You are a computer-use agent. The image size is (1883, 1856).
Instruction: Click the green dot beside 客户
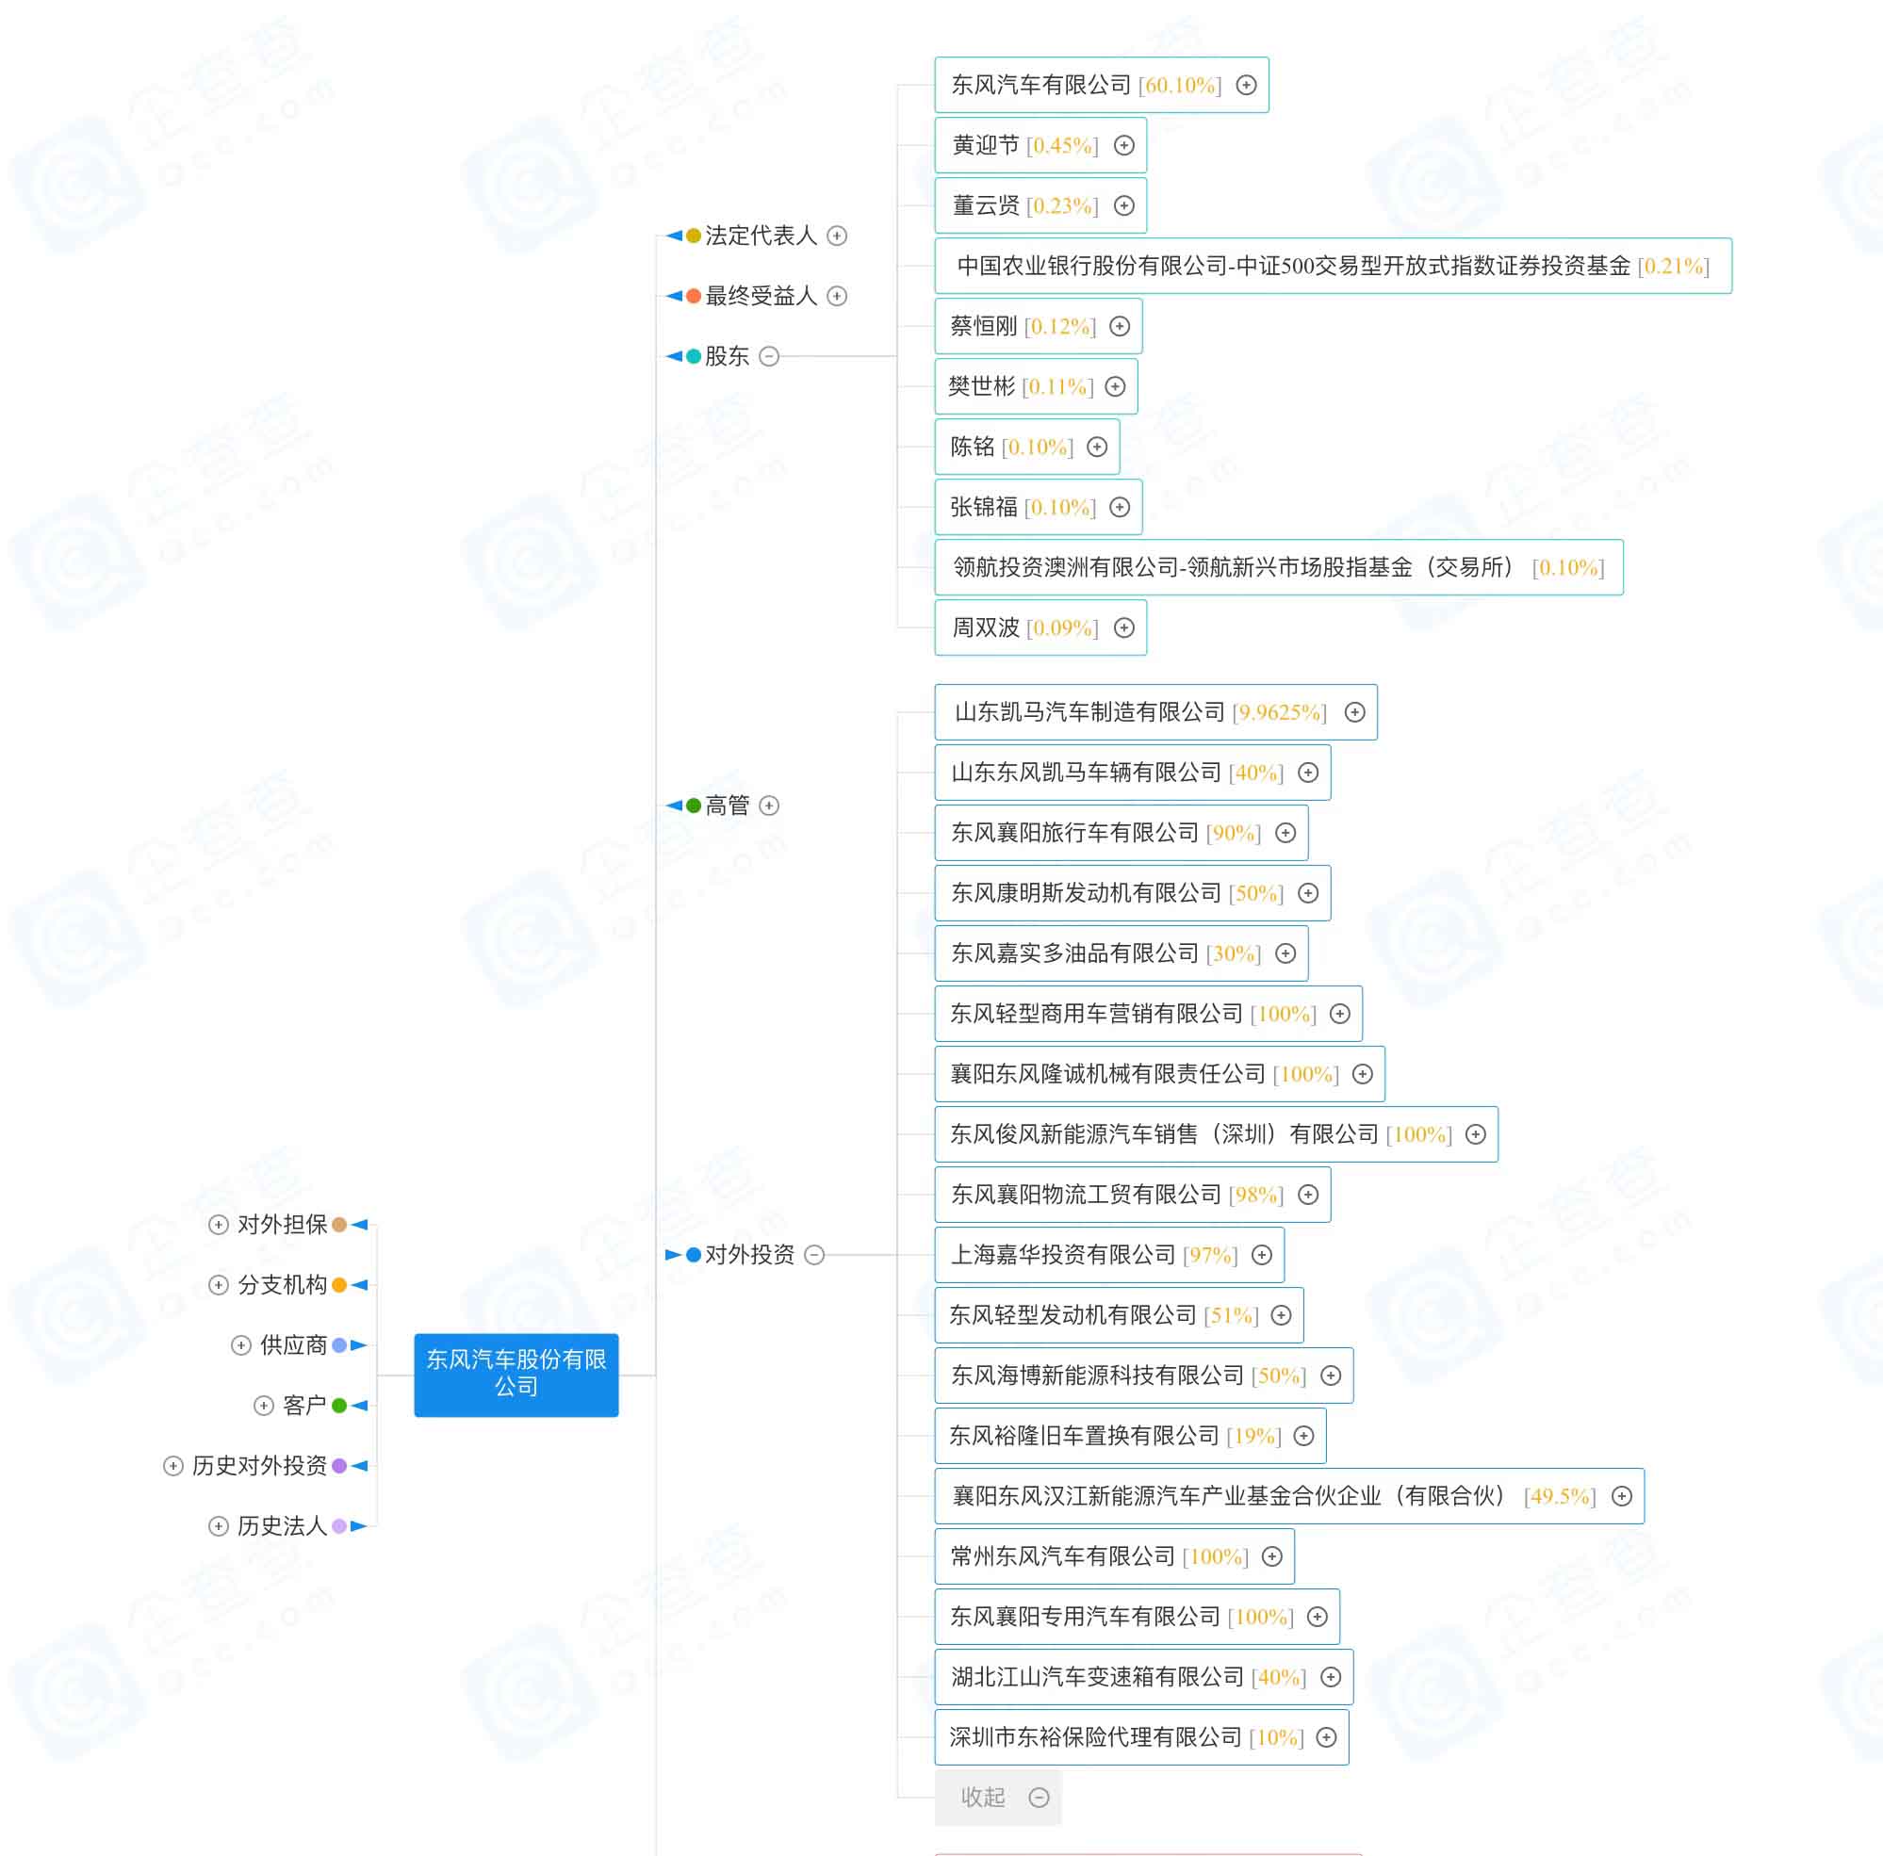pos(339,1405)
